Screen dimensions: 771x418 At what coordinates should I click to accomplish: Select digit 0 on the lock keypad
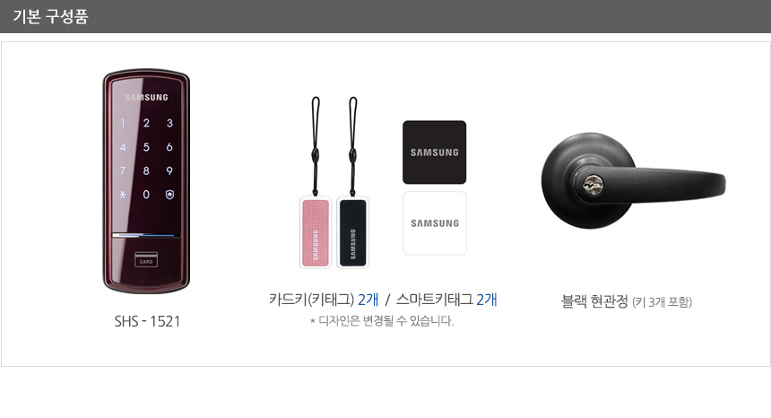pos(146,195)
